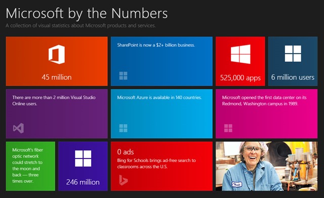The width and height of the screenshot is (324, 198).
Task: Click the Visual Studio logo icon
Action: pyautogui.click(x=18, y=128)
